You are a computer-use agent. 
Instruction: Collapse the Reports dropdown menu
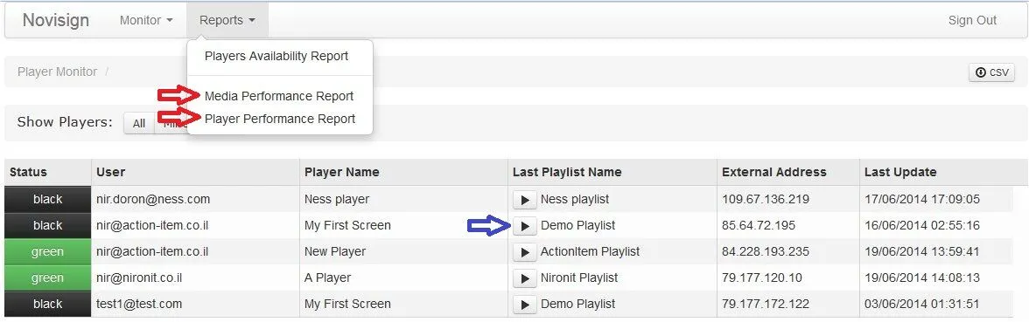(227, 20)
